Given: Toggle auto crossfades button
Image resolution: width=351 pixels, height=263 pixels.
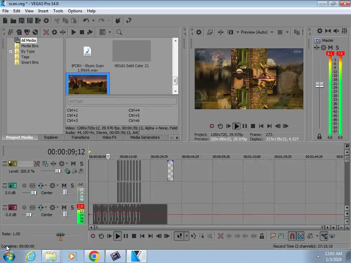Looking at the screenshot, I should 301,236.
